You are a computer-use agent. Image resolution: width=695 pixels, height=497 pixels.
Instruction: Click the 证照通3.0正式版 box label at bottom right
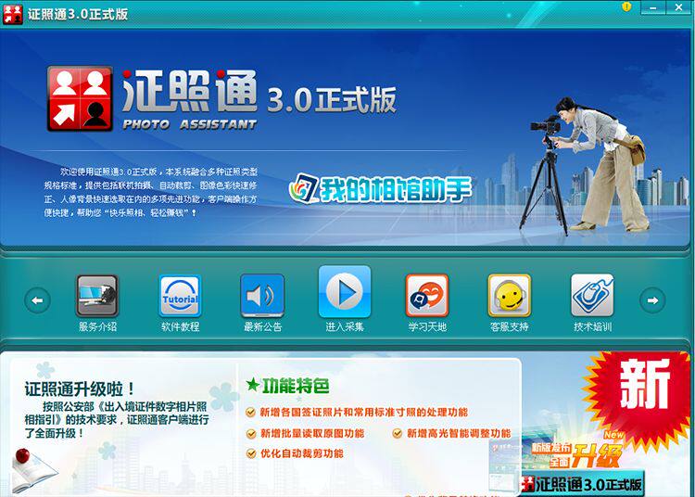(582, 484)
